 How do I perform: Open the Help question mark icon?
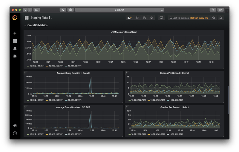pyautogui.click(x=15, y=133)
